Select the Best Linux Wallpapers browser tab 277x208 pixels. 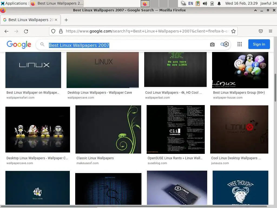click(x=30, y=20)
